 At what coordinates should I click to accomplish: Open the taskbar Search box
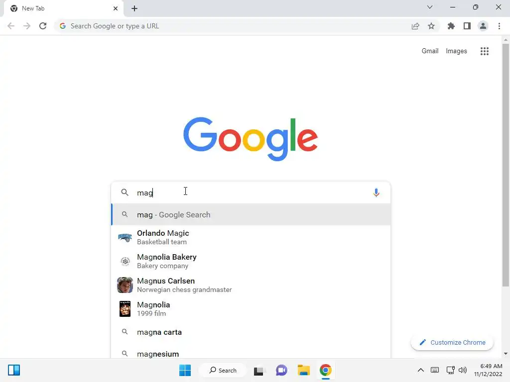223,370
